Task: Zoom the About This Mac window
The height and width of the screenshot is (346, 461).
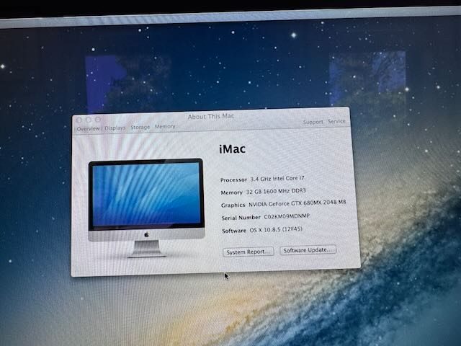Action: pos(98,119)
